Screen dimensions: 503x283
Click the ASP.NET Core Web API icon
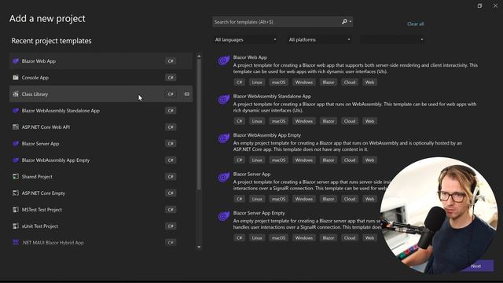pyautogui.click(x=16, y=127)
